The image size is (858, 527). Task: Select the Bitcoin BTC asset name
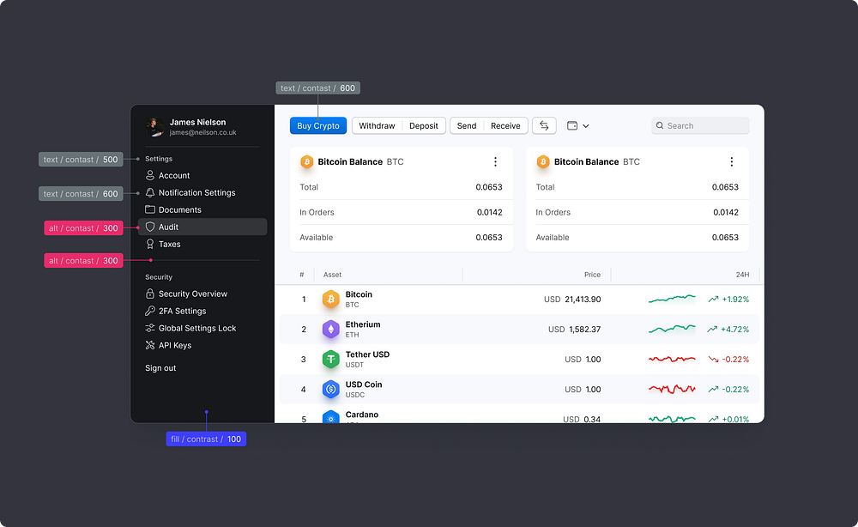point(359,299)
